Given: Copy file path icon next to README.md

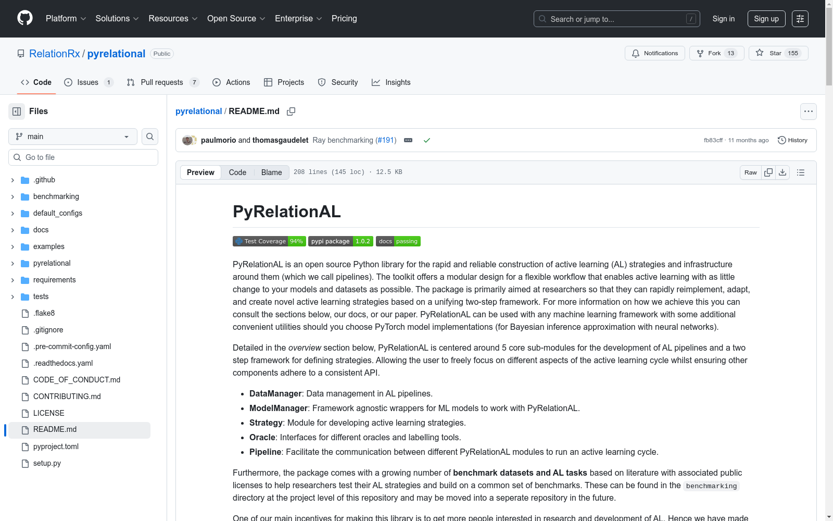Looking at the screenshot, I should point(291,111).
